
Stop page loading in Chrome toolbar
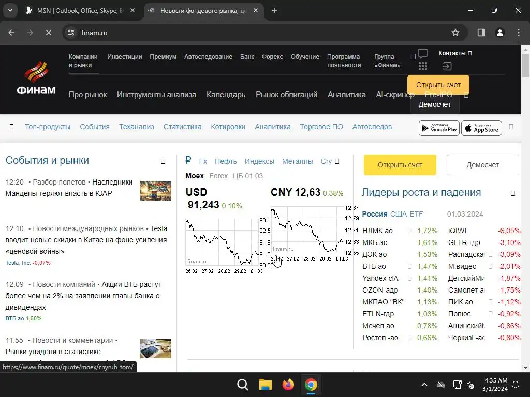48,33
